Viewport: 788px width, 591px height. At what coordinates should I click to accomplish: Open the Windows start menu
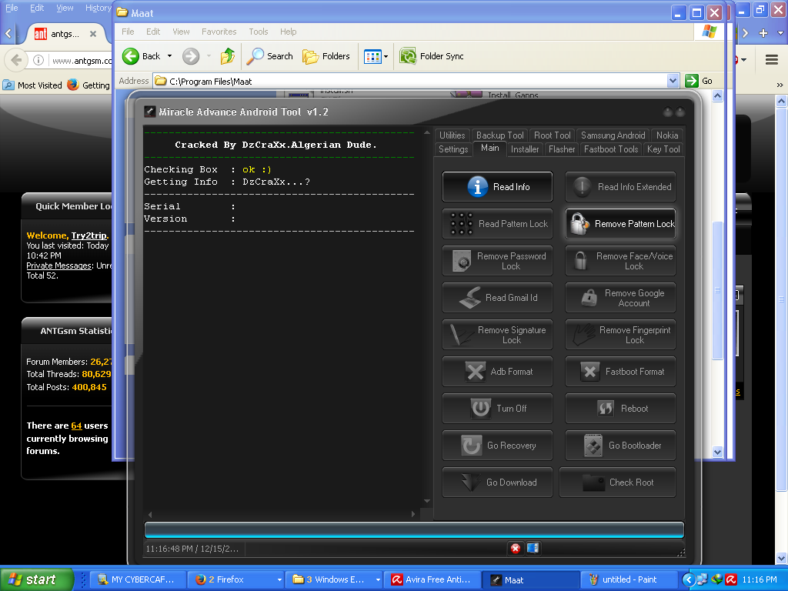[37, 579]
